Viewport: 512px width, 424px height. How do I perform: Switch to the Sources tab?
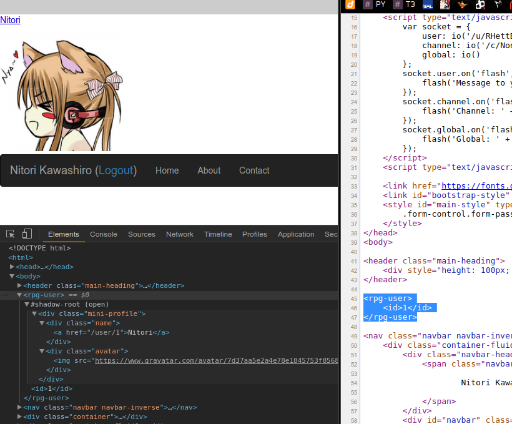pyautogui.click(x=141, y=234)
